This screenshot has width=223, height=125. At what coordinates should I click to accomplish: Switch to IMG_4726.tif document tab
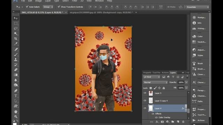tap(42, 12)
